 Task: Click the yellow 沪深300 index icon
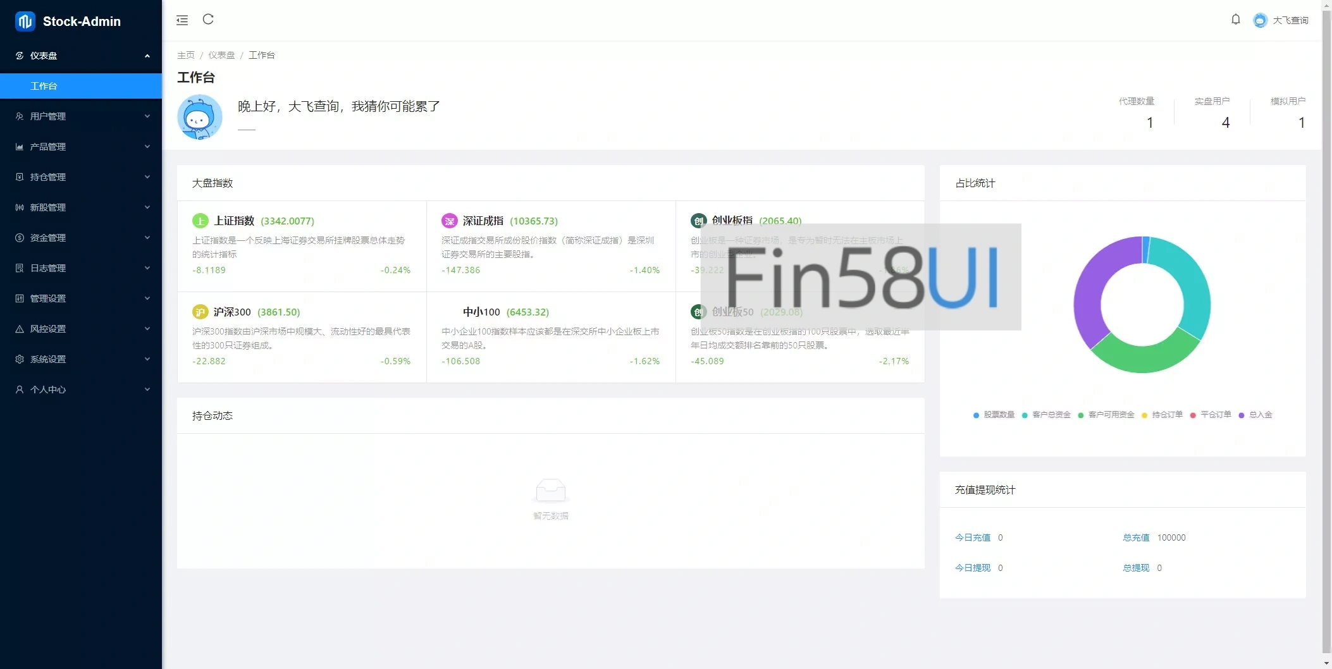click(200, 312)
